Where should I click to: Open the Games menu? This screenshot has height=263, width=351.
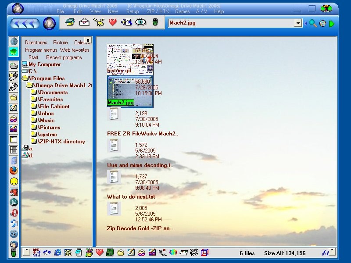[x=182, y=11]
